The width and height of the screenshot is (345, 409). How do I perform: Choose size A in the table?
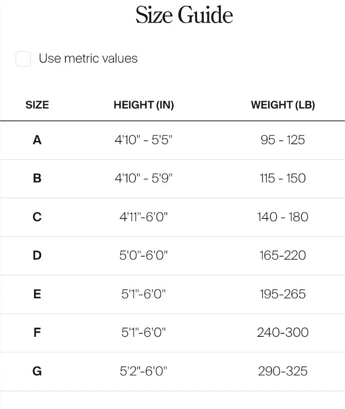pyautogui.click(x=37, y=140)
